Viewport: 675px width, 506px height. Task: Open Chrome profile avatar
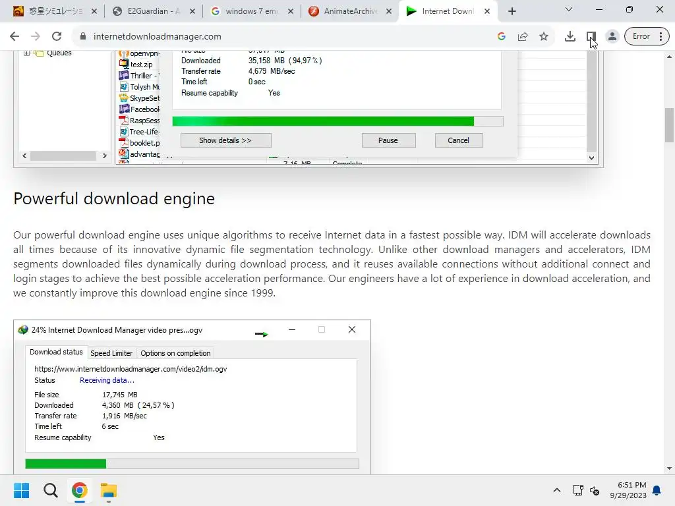coord(612,37)
